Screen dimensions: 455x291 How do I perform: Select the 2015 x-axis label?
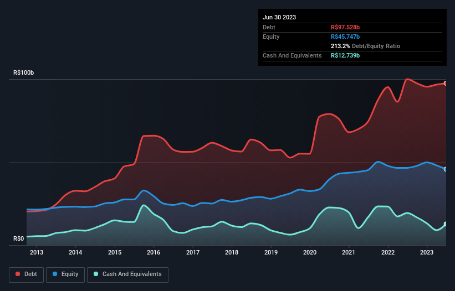coord(115,252)
